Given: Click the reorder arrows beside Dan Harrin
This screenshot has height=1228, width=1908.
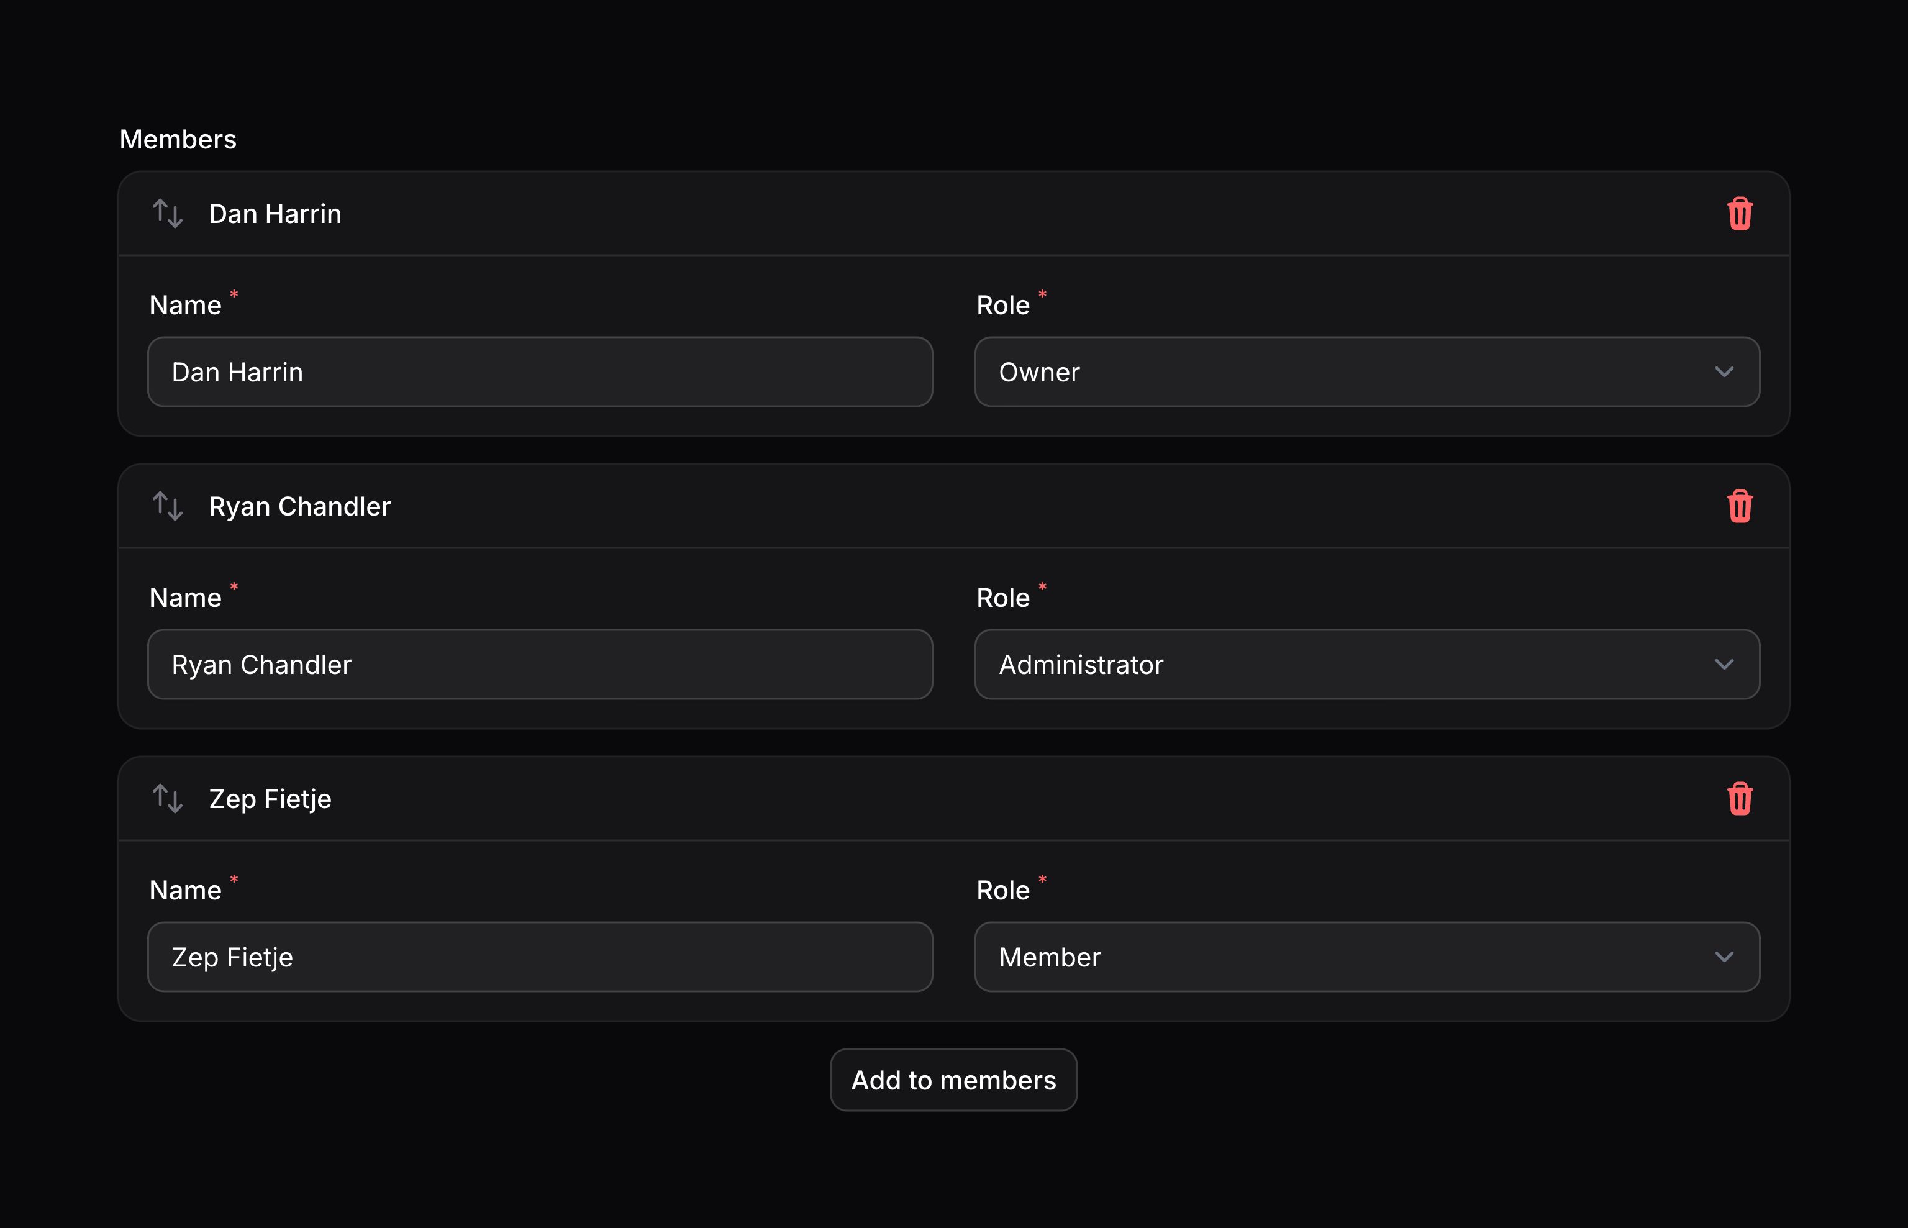Looking at the screenshot, I should pos(169,213).
